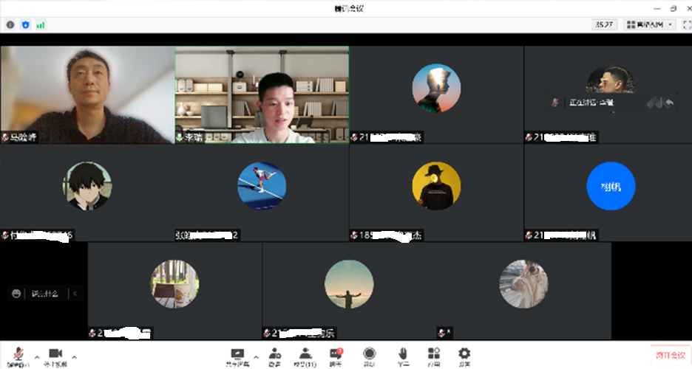Click the beige coat person avatar

click(x=523, y=284)
